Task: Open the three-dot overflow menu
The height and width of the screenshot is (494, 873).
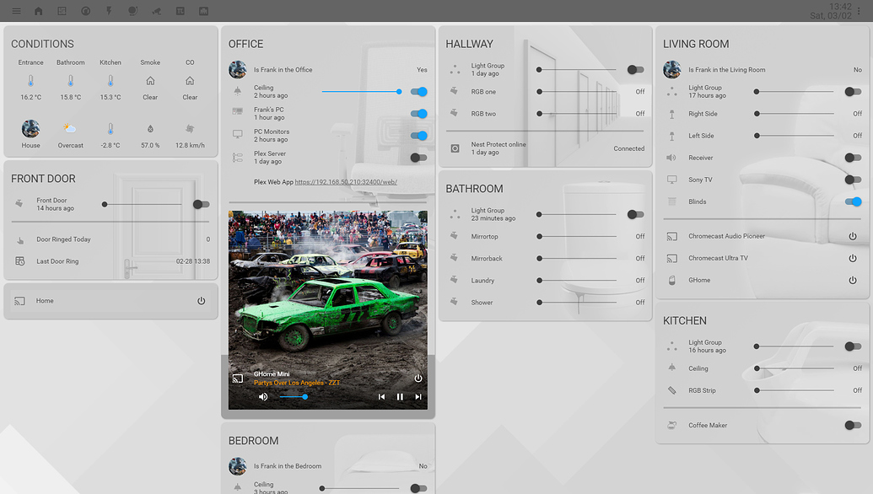Action: coord(859,11)
